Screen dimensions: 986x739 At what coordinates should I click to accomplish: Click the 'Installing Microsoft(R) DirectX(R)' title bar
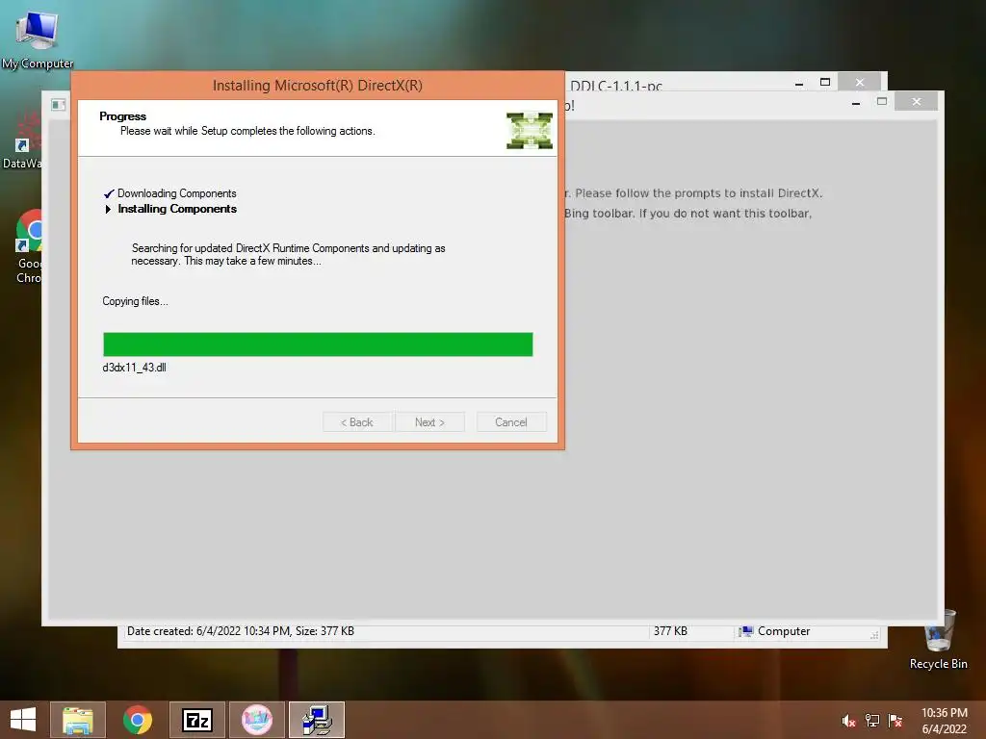click(x=318, y=86)
